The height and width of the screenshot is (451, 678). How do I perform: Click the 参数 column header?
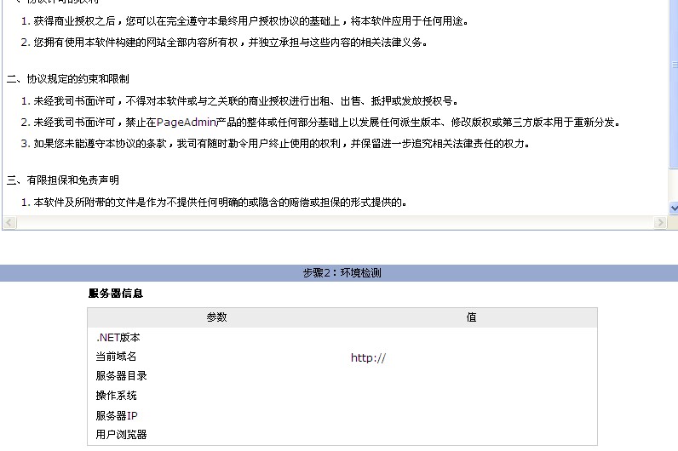(216, 317)
